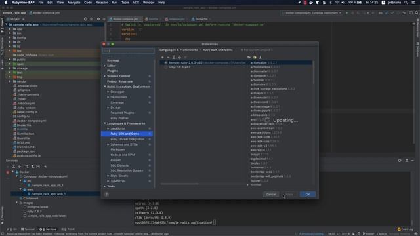Click SDK list horizontal scrollbar

pyautogui.click(x=179, y=184)
